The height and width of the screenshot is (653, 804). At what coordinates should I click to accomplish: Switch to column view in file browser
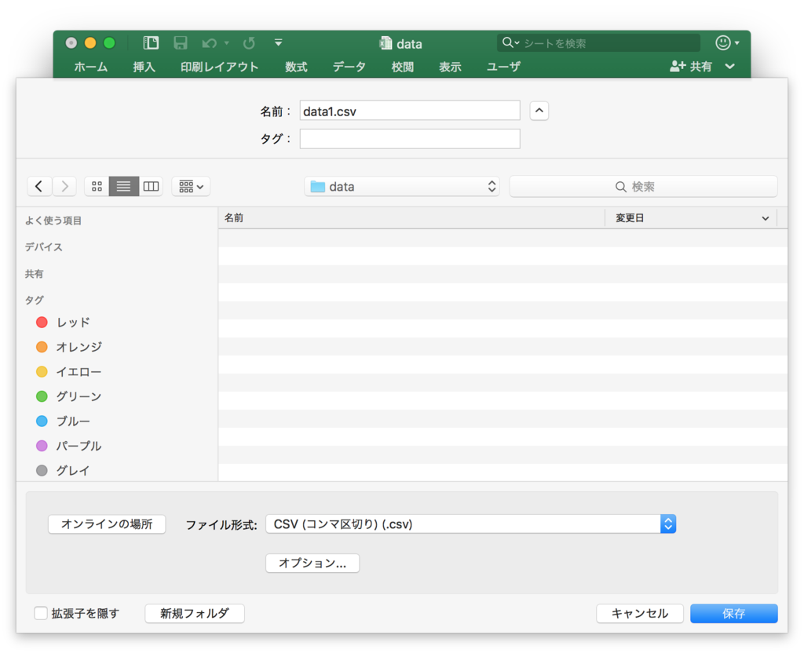pos(152,187)
